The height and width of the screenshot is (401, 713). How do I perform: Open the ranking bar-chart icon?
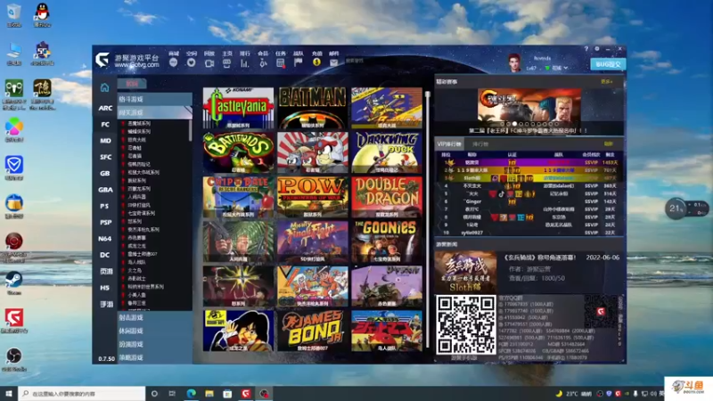pos(244,63)
